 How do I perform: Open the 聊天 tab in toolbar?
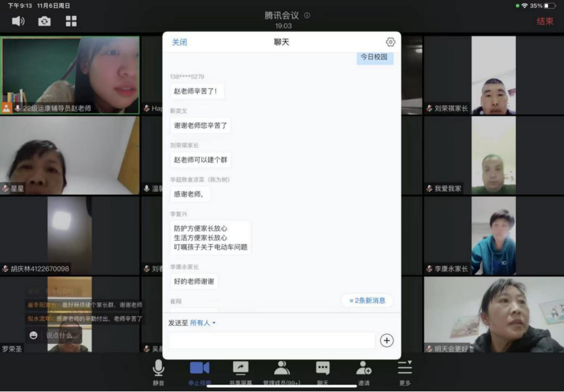click(323, 372)
